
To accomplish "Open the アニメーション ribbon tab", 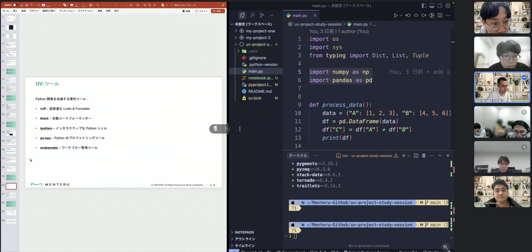I will coord(66,11).
